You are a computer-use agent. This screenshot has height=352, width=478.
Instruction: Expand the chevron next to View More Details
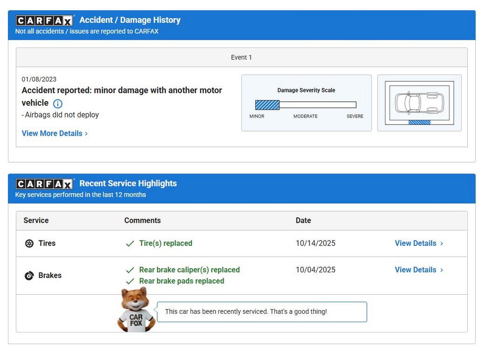click(x=86, y=134)
